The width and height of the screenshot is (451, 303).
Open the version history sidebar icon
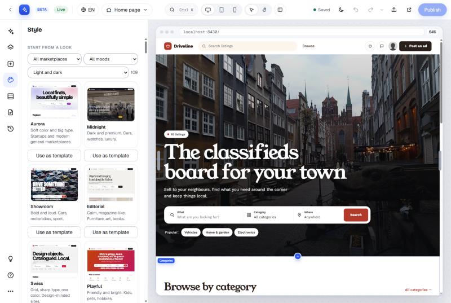[x=11, y=129]
